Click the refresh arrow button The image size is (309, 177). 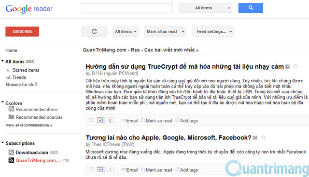tap(94, 31)
